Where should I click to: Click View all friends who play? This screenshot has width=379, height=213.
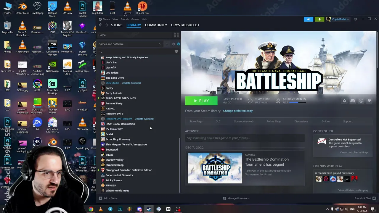point(353,190)
